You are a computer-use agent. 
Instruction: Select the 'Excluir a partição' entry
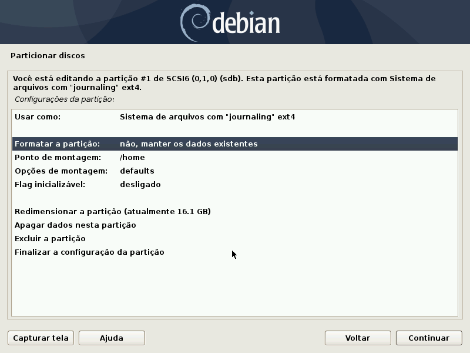234,238
